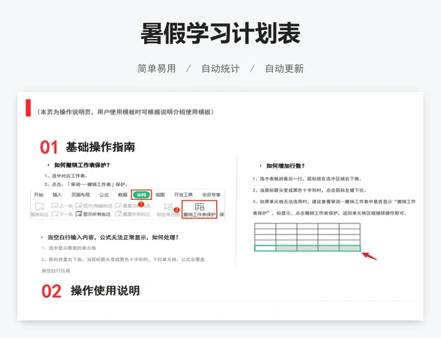Screen dimensions: 441x338
Task: Click 重置所有批注 button
Action: pos(133,215)
